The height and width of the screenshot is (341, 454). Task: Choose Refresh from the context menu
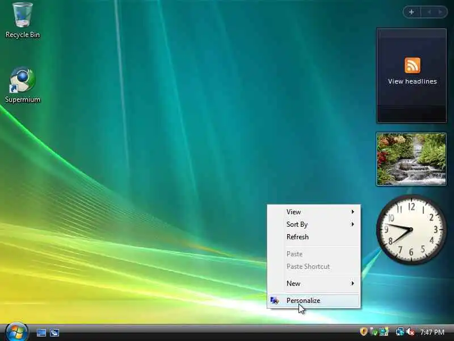(x=314, y=237)
